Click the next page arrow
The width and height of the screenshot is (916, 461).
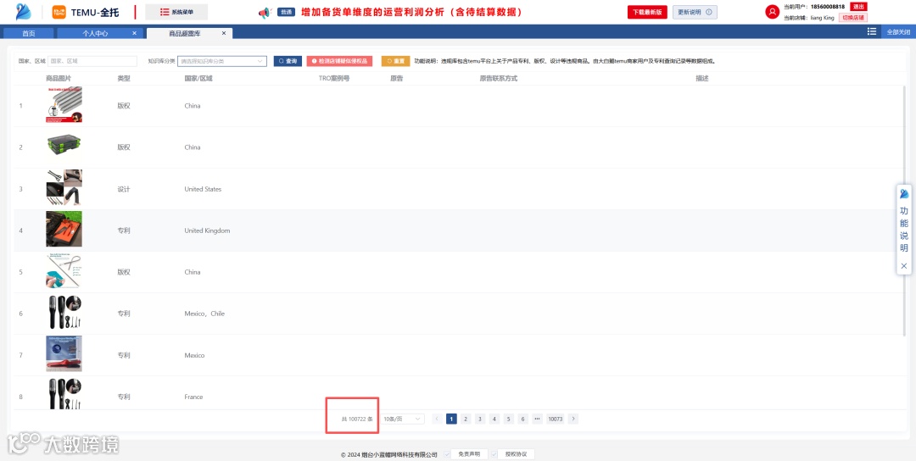(573, 419)
